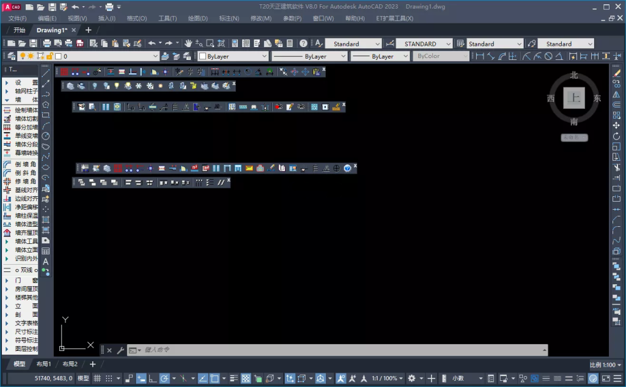Click the 绘制墙体 command in sidebar
626x387 pixels.
pyautogui.click(x=26, y=110)
